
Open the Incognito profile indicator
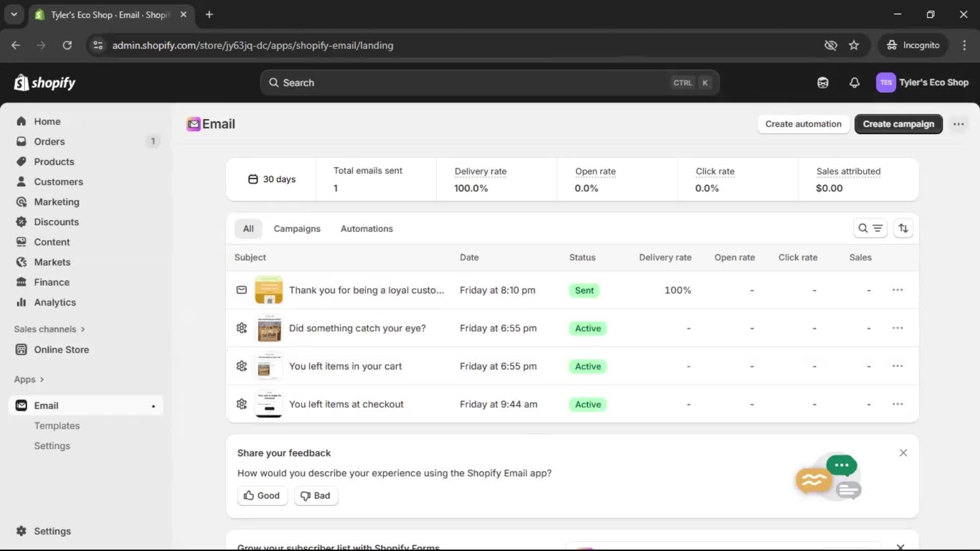click(x=913, y=45)
